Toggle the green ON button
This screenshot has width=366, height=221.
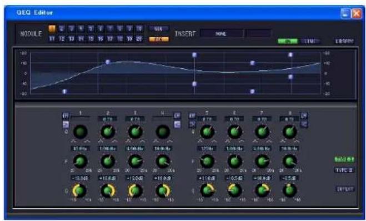[288, 41]
